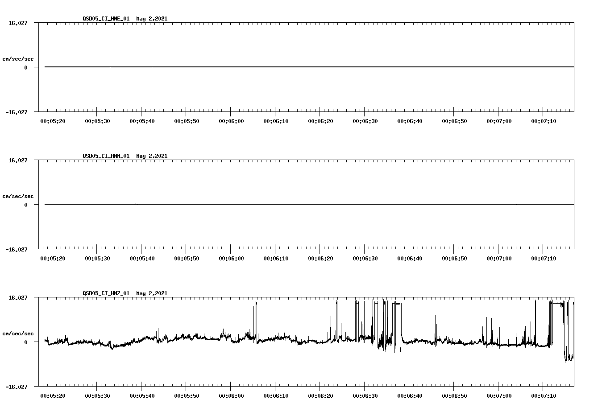Click the 00:06:30 tick label on HNZ axis
This screenshot has height=412, width=606.
tap(365, 396)
